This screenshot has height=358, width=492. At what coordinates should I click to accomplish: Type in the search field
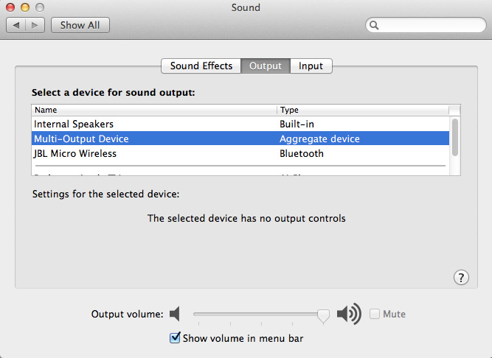click(x=428, y=25)
